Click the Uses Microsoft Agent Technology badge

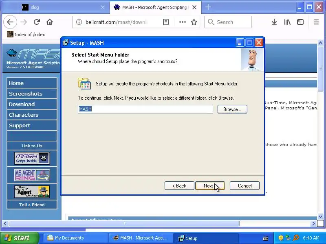coord(32,192)
